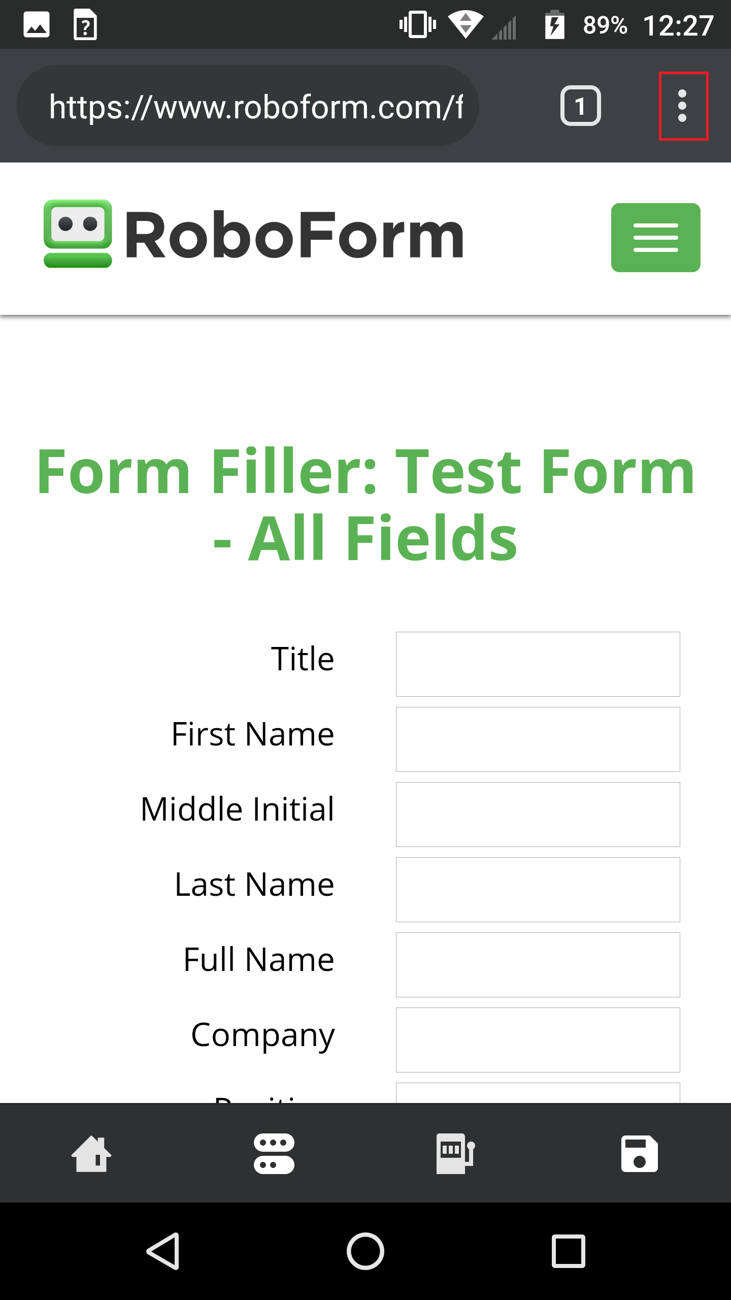731x1300 pixels.
Task: Tap the image notification icon in status bar
Action: tap(37, 24)
